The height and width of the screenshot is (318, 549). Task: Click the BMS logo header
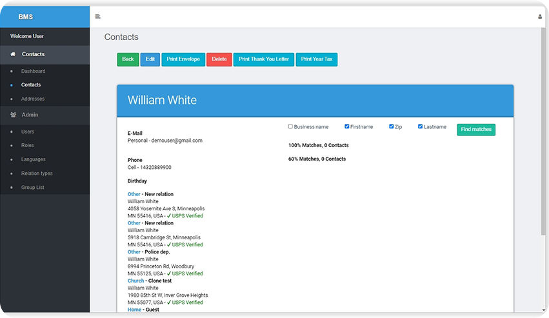[x=26, y=17]
